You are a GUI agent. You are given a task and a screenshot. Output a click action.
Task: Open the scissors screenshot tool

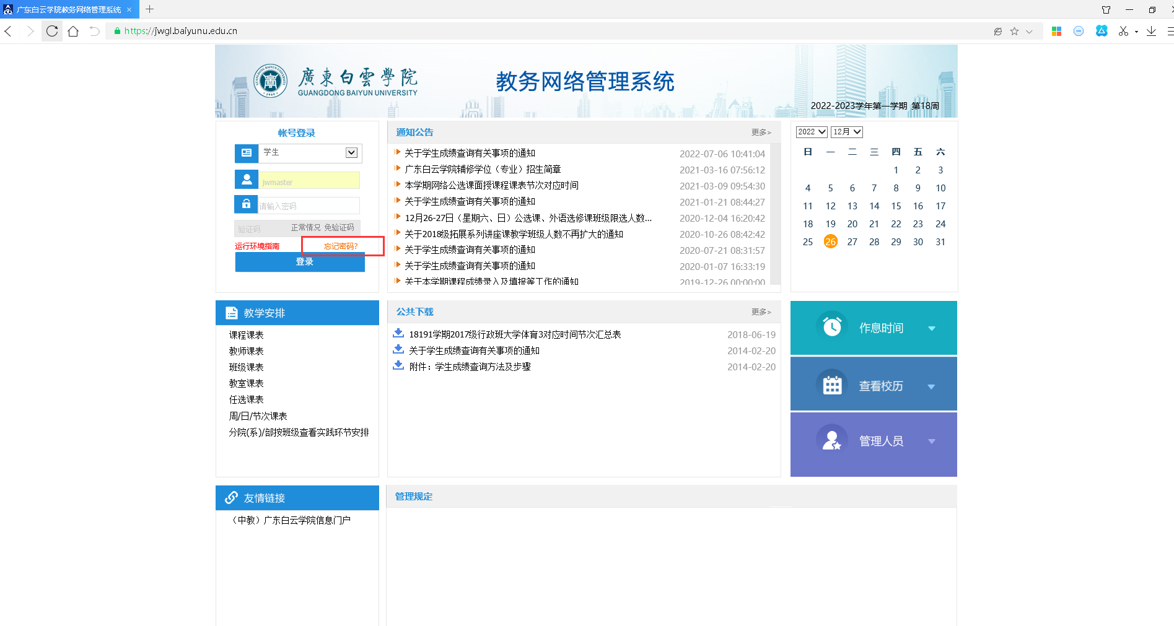coord(1123,31)
